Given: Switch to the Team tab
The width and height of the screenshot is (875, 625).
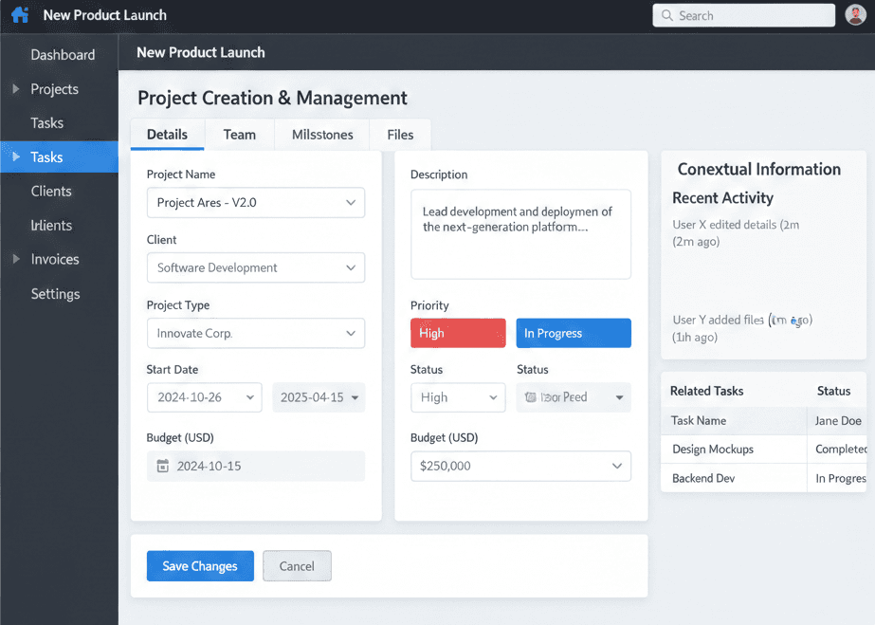Looking at the screenshot, I should click(x=239, y=135).
